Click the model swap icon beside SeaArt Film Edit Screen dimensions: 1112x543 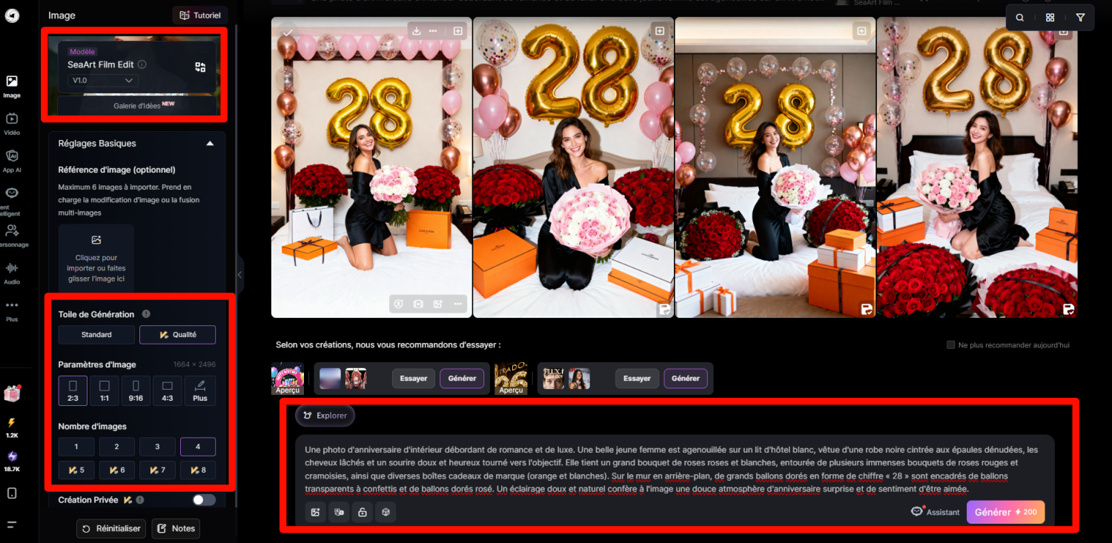click(200, 67)
